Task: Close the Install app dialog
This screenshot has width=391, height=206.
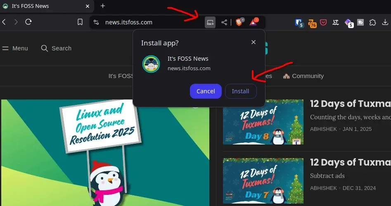Action: point(254,42)
